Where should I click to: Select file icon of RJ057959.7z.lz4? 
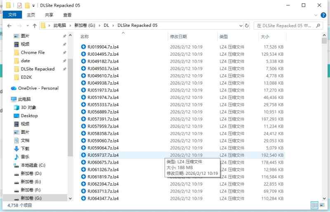[x=83, y=126]
